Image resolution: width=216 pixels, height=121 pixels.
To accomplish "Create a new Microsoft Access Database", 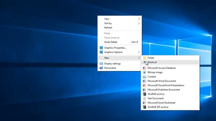I will (x=170, y=68).
